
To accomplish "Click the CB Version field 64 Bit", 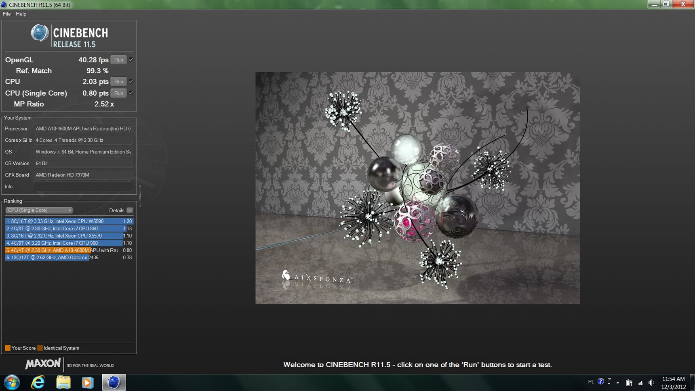I will point(83,163).
